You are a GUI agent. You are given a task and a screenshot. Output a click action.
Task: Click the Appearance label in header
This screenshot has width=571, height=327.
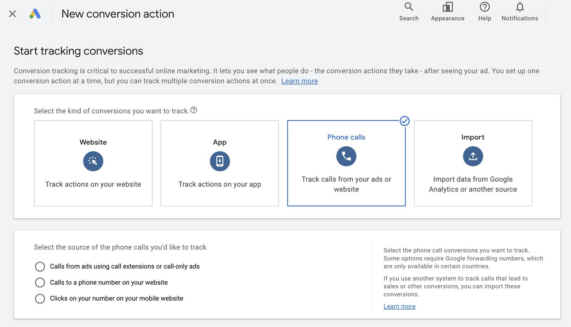pyautogui.click(x=448, y=19)
